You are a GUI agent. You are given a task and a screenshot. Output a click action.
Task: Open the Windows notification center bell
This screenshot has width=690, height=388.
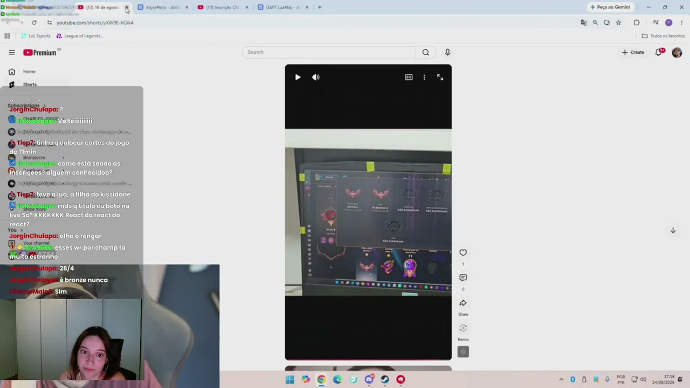680,379
